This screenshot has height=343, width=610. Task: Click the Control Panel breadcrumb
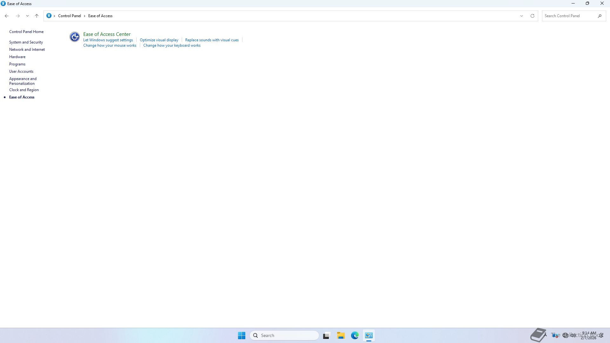69,16
